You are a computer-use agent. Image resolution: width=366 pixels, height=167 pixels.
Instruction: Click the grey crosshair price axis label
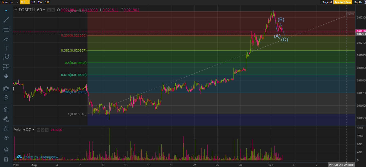click(x=361, y=34)
